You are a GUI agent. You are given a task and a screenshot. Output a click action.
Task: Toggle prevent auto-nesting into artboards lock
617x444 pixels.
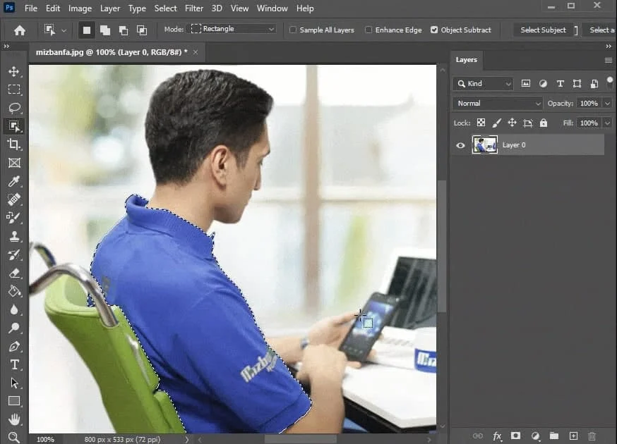coord(527,123)
